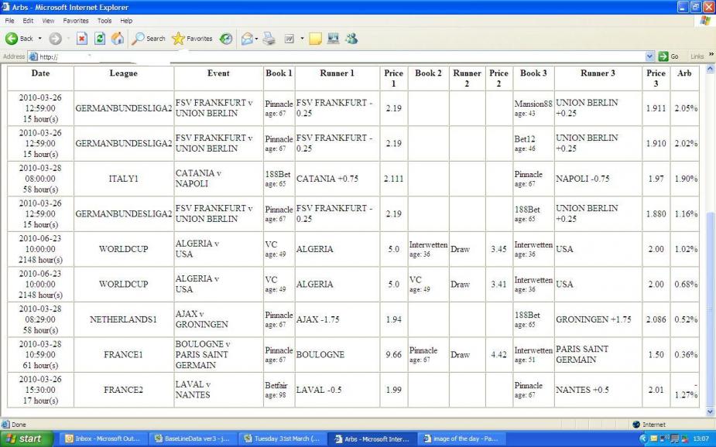The height and width of the screenshot is (447, 716).
Task: Click the taskbar clock showing 13:07
Action: pyautogui.click(x=701, y=438)
